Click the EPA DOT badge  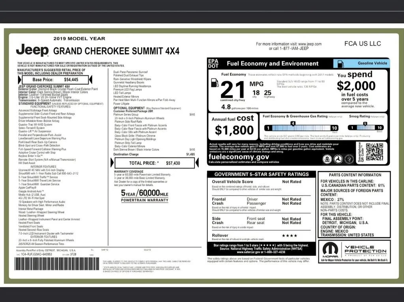(x=213, y=63)
